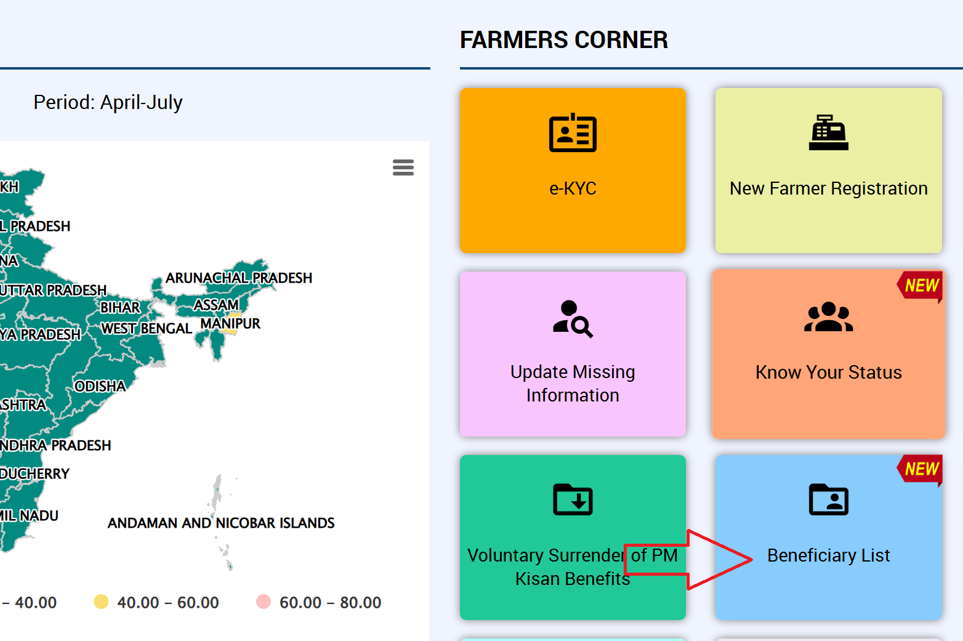This screenshot has height=641, width=963.
Task: Click the folder-person icon on Beneficiary List
Action: [828, 500]
